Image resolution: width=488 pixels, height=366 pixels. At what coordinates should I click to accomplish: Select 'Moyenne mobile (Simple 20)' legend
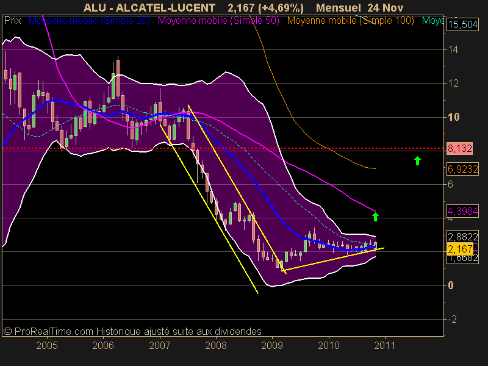pyautogui.click(x=89, y=21)
